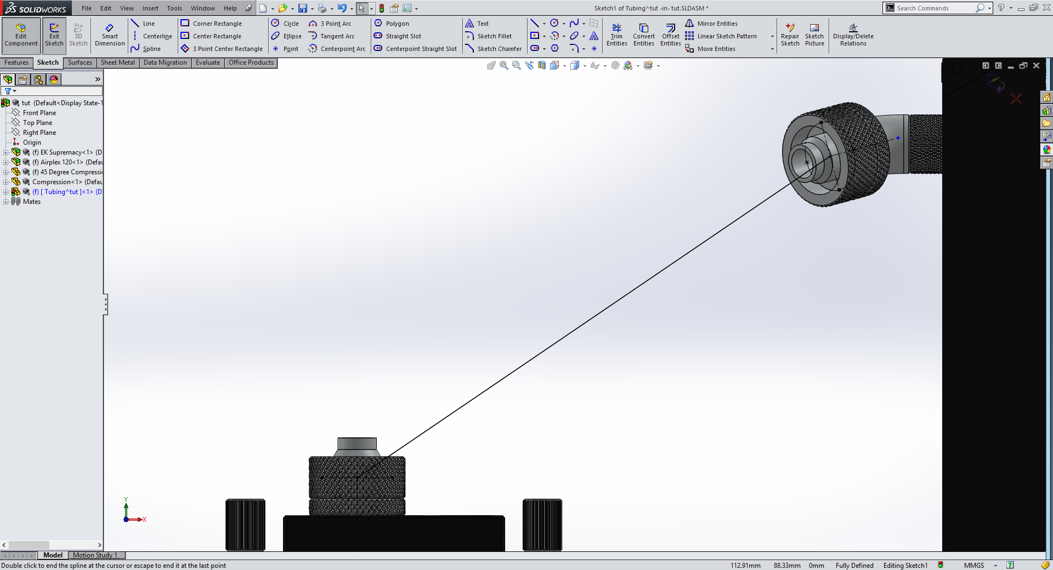This screenshot has height=570, width=1053.
Task: Activate Trim Entities tool
Action: (616, 35)
